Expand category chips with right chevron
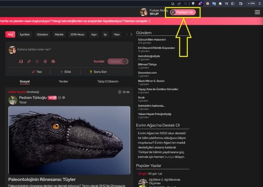 [131, 34]
